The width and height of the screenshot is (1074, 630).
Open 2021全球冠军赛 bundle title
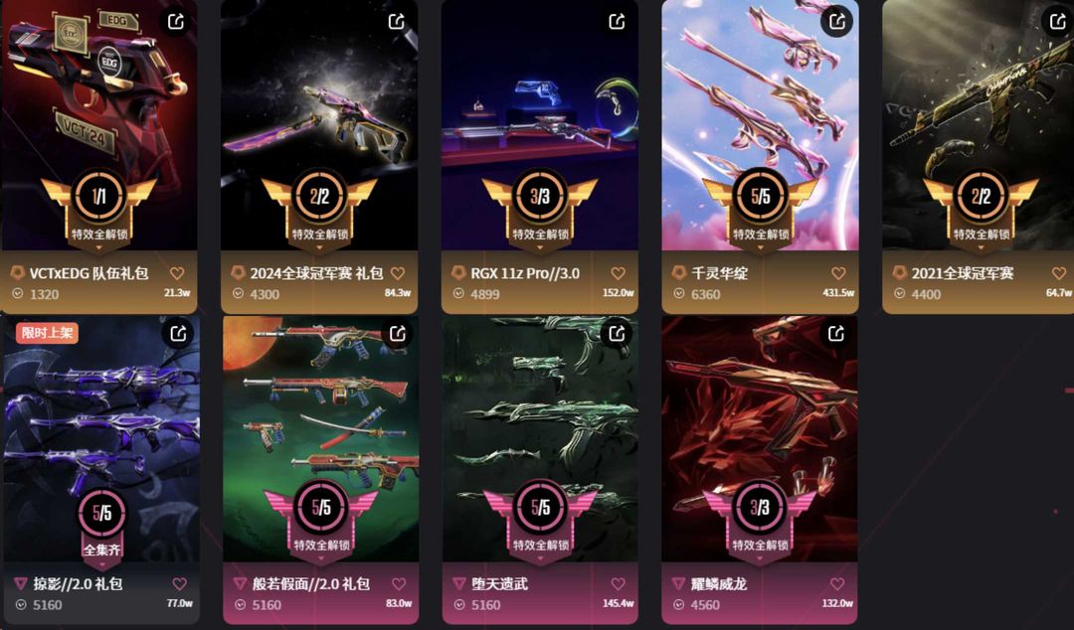coord(963,273)
